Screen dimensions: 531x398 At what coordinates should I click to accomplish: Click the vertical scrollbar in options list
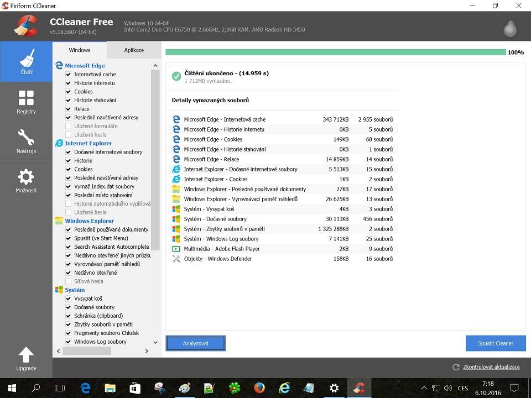tap(155, 160)
